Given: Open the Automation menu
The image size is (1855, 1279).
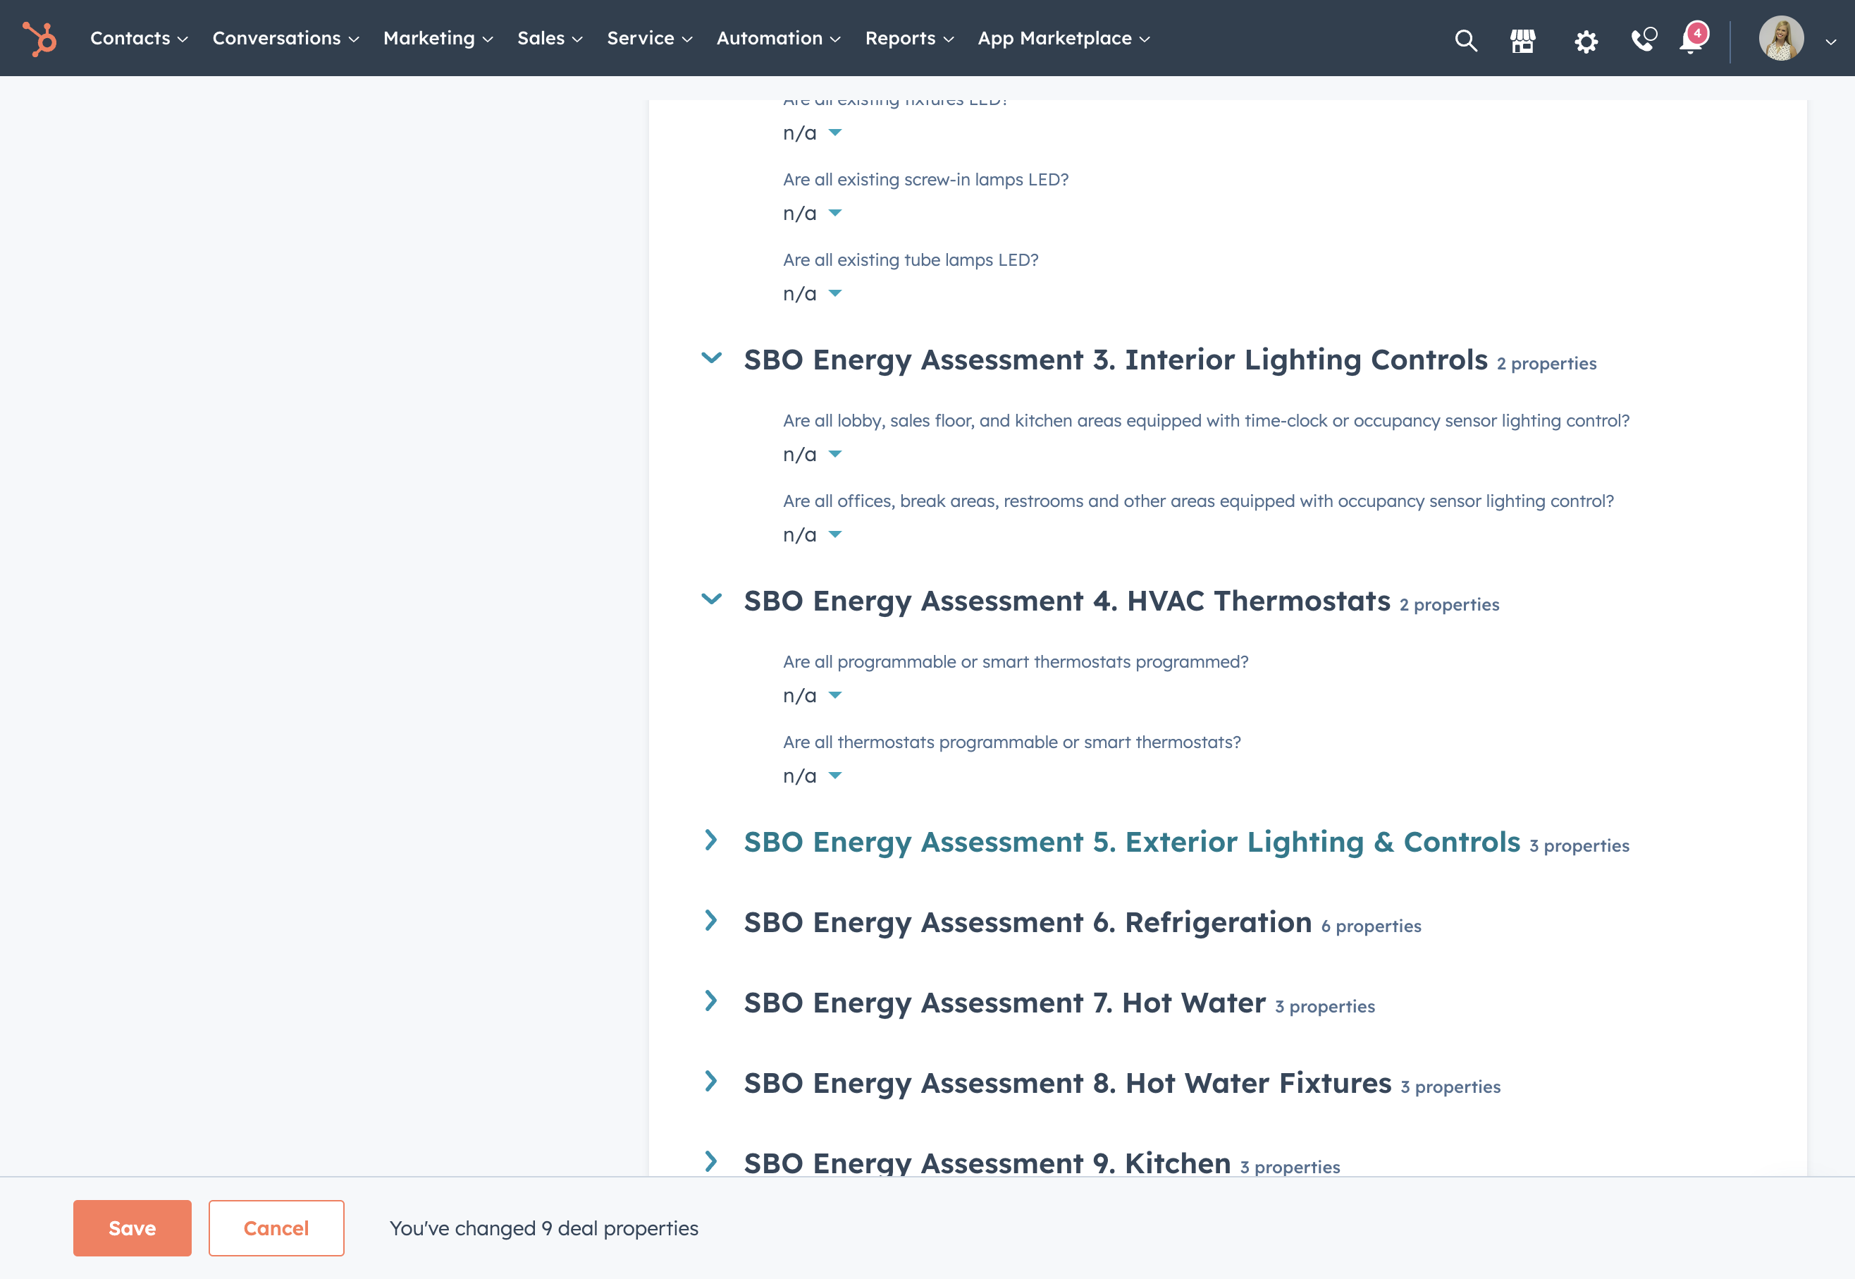Looking at the screenshot, I should tap(777, 39).
